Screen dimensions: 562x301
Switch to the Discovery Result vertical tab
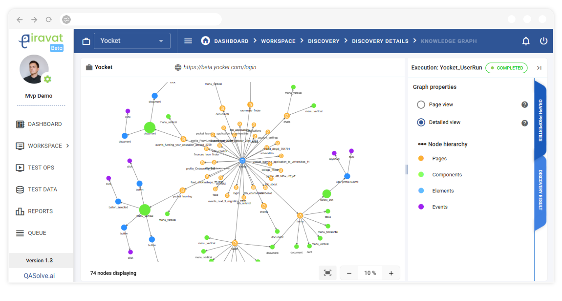540,190
